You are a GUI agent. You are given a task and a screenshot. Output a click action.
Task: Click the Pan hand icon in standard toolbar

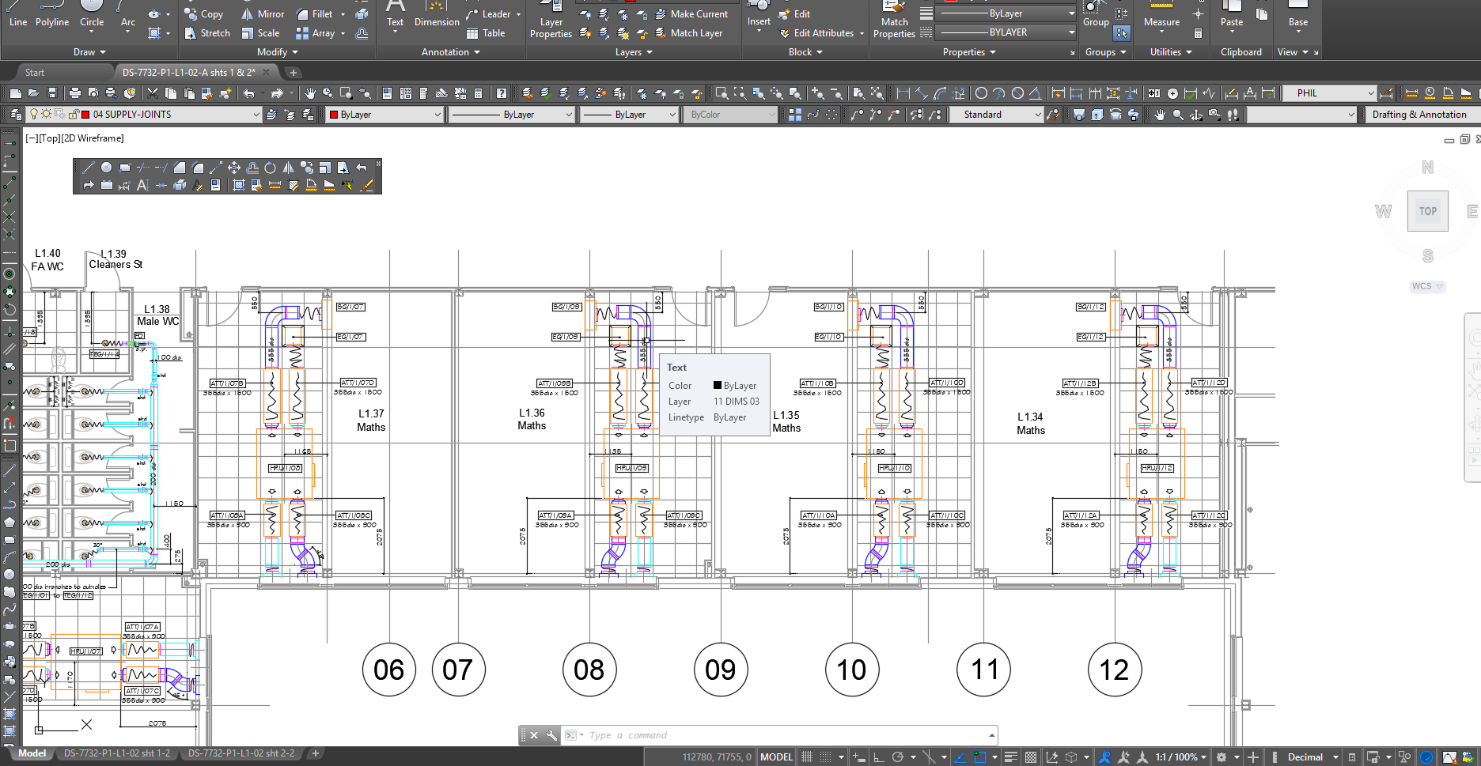pos(309,93)
